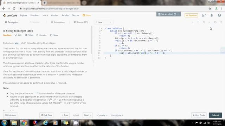Open Chrome from taskbar

(x=24, y=123)
